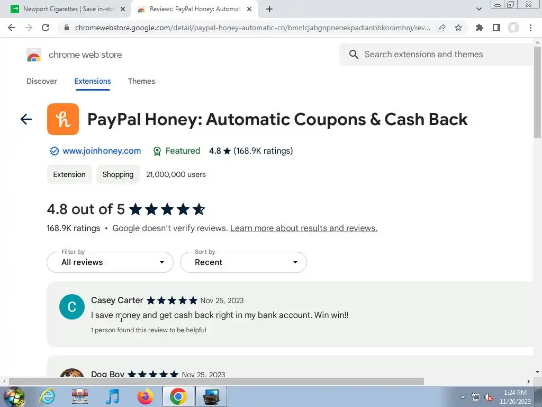Reload the page with the refresh icon
542x407 pixels.
(x=46, y=28)
